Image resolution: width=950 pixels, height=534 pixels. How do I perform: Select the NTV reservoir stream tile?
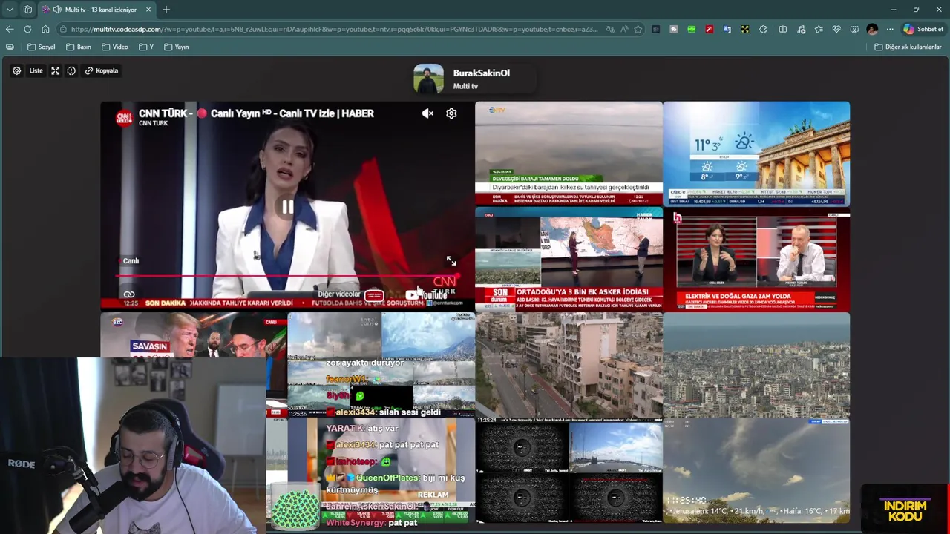tap(569, 154)
